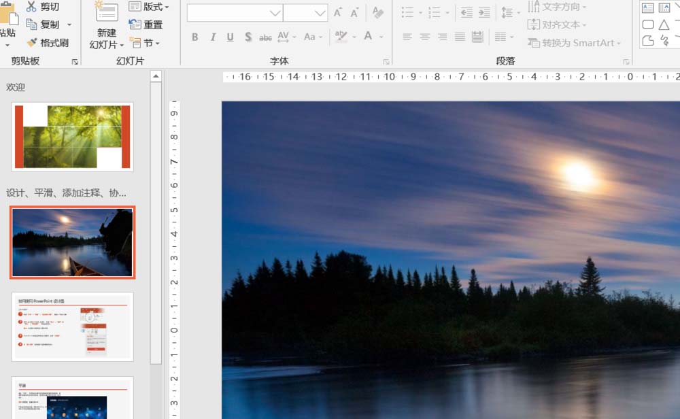Viewport: 680px width, 419px height.
Task: Insert a vertical text box shape
Action: 664,7
